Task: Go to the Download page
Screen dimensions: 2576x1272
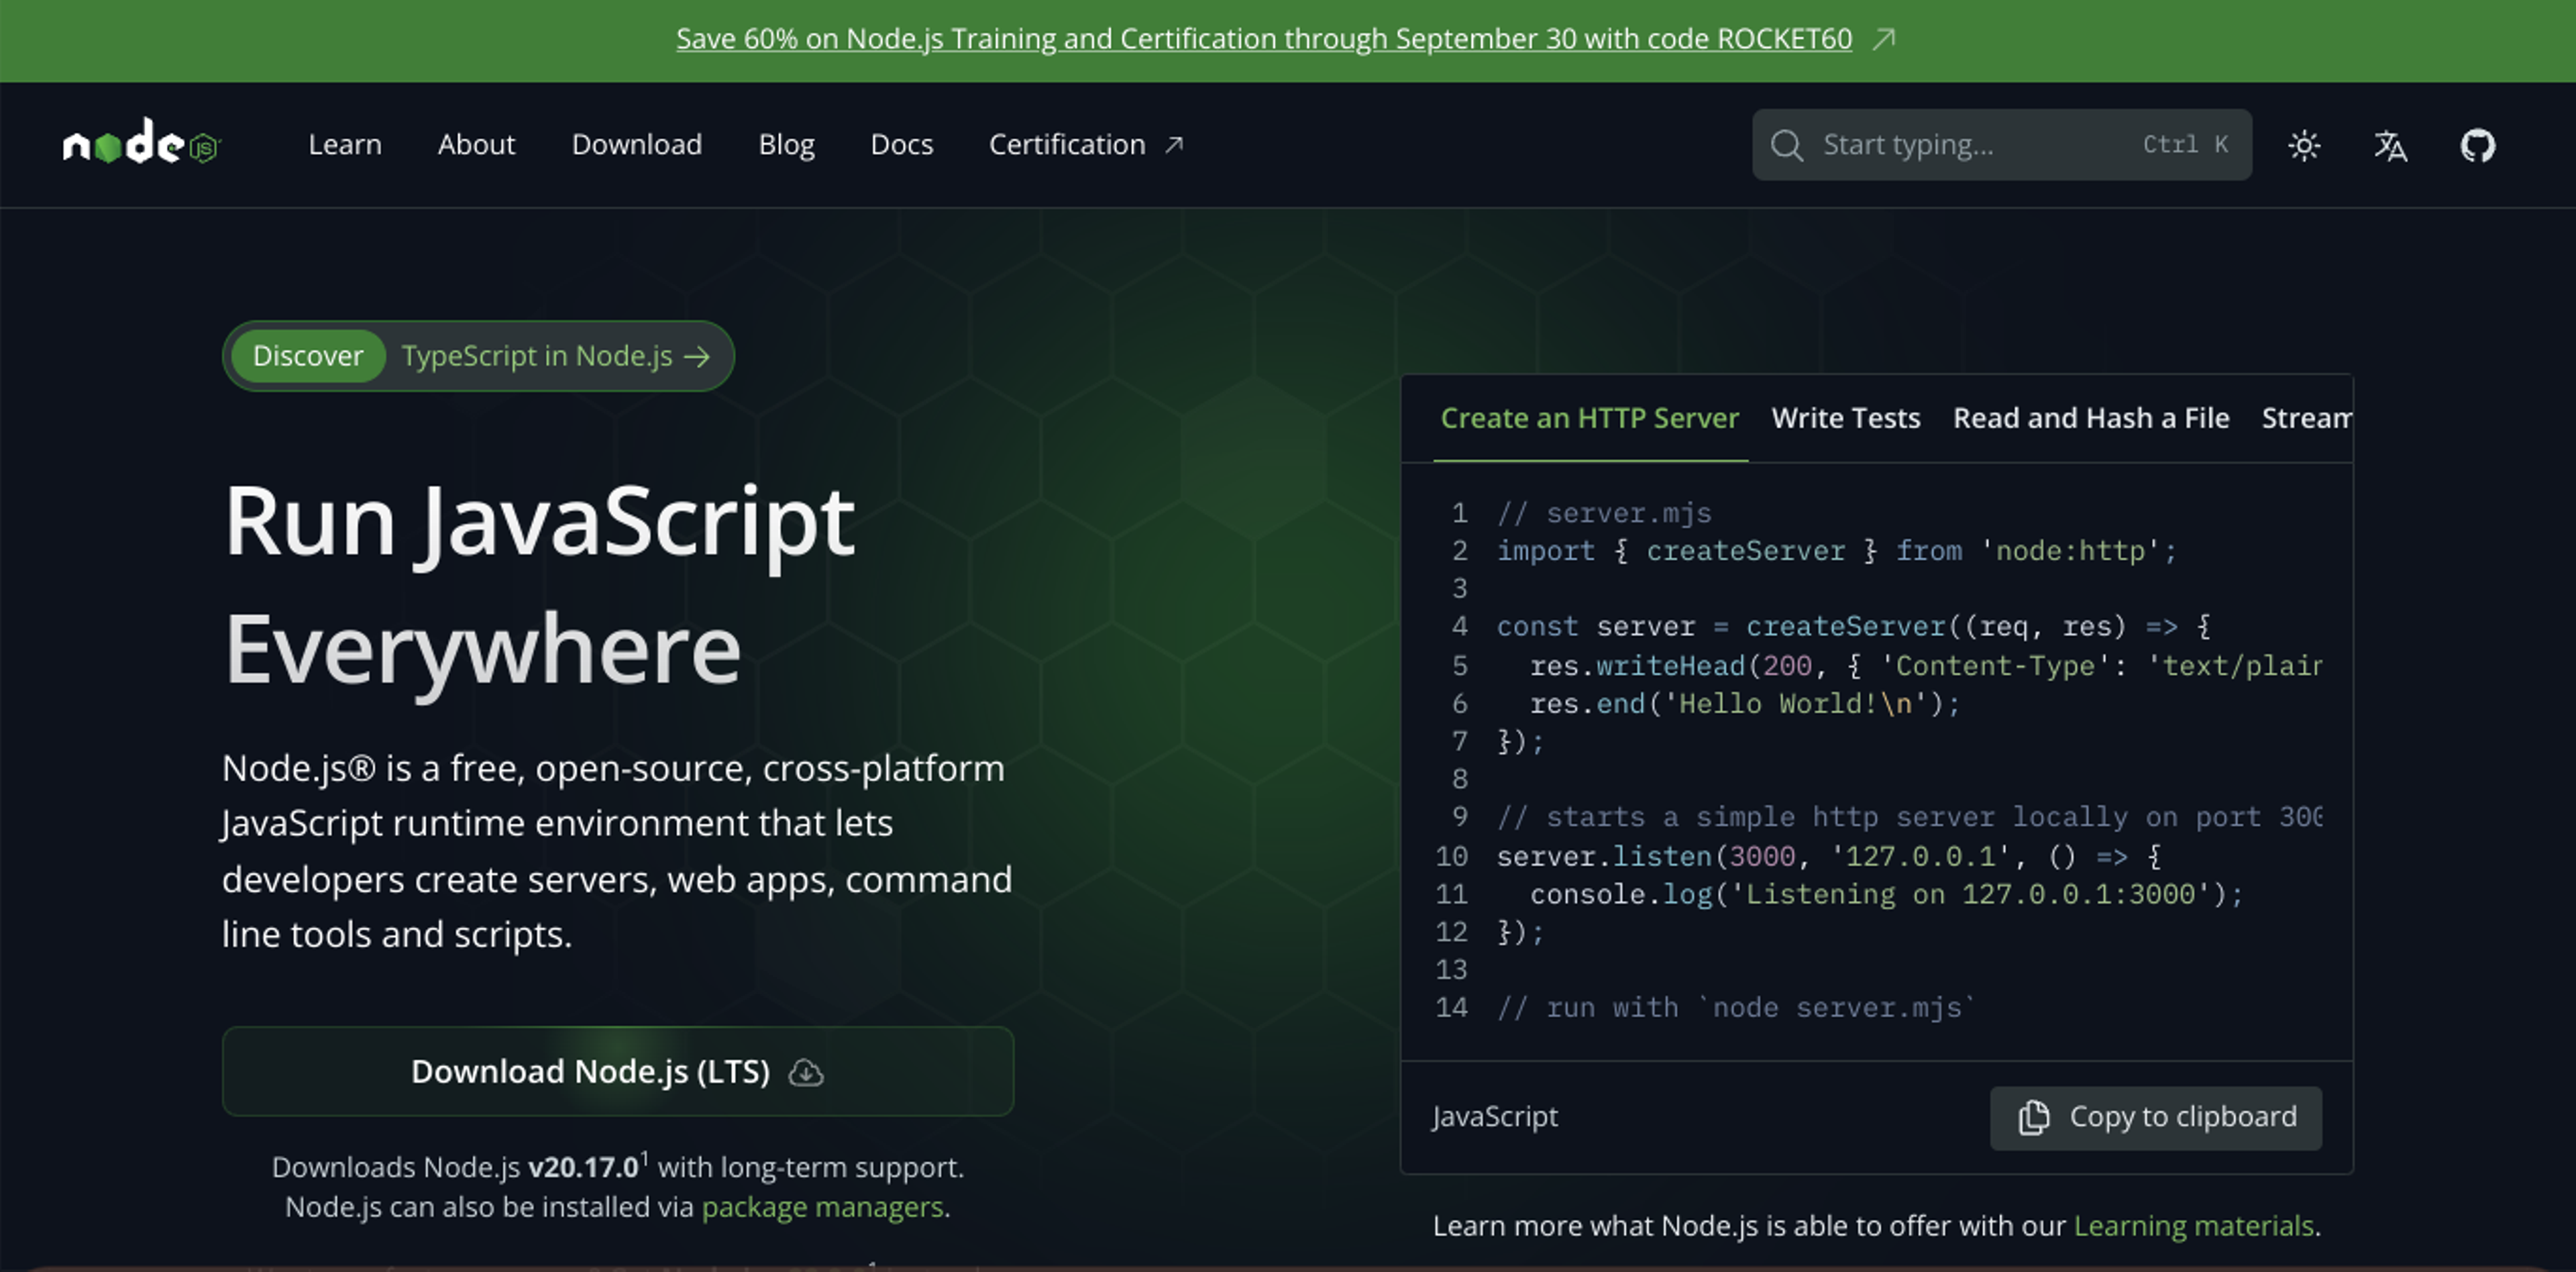Action: pos(637,145)
